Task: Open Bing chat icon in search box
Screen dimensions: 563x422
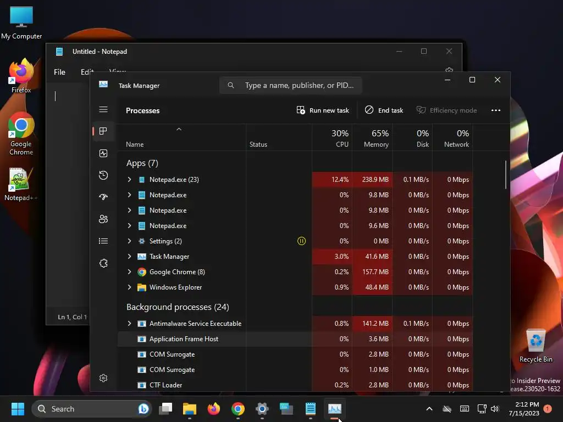Action: [x=143, y=409]
